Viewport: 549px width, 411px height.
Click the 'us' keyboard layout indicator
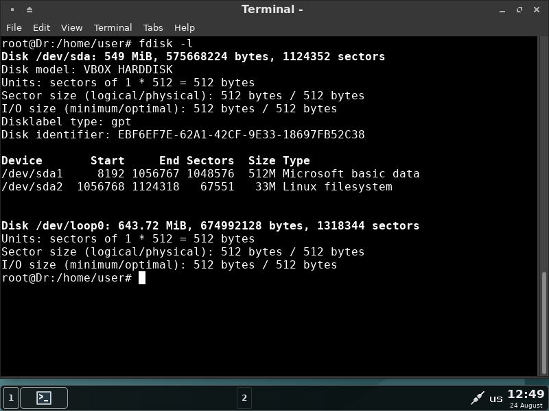pos(495,398)
